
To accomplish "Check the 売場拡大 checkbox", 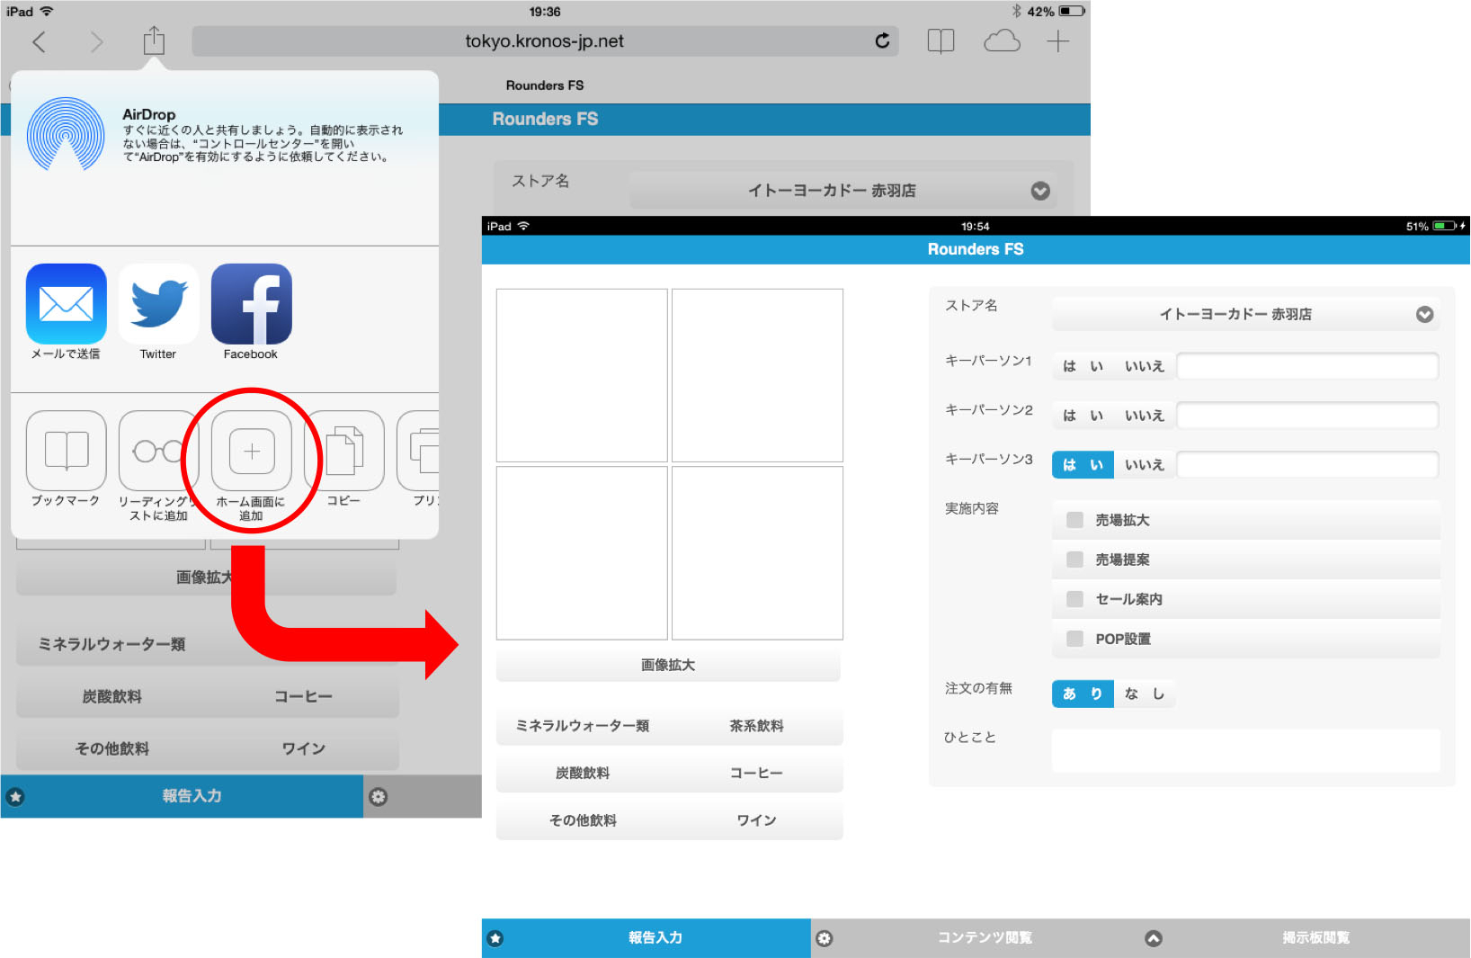I will click(1074, 520).
